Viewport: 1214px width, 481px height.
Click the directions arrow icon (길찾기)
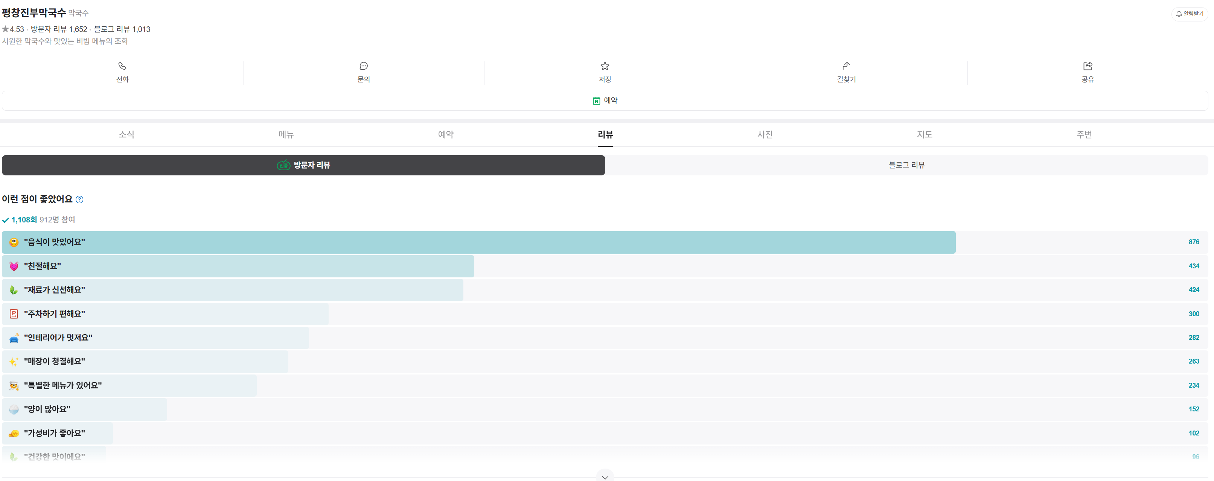pos(846,65)
